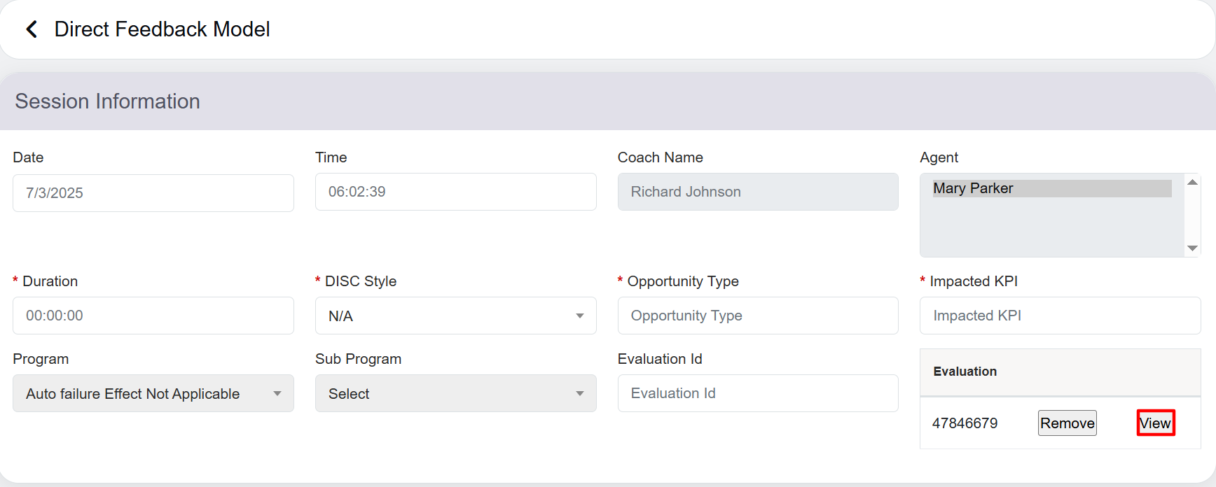This screenshot has width=1216, height=487.
Task: Open the DISC Style dropdown
Action: click(455, 316)
